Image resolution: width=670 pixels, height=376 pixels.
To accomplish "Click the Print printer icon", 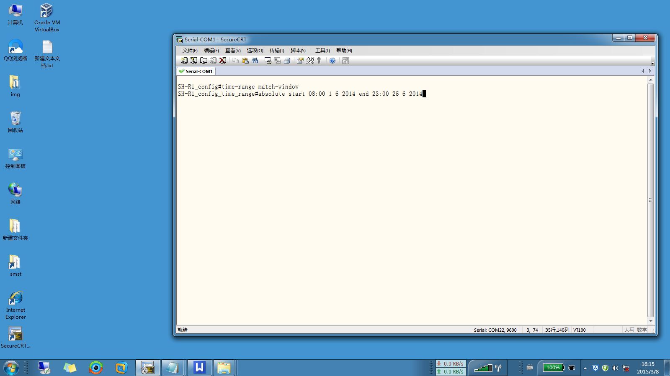I will click(x=287, y=61).
